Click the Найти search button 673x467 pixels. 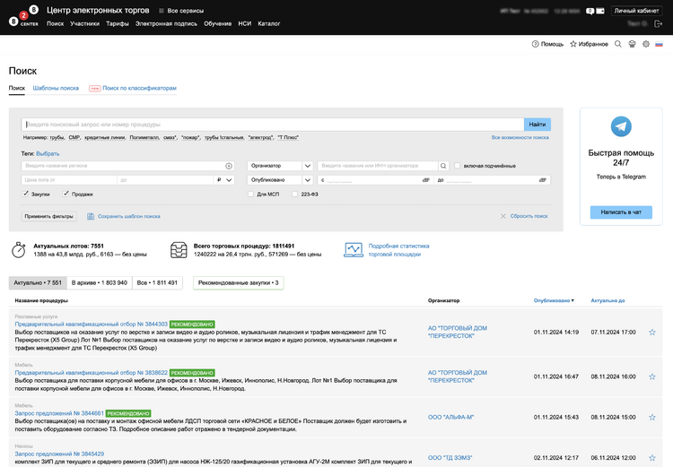click(x=538, y=125)
